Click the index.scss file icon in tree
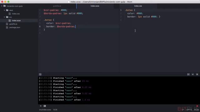 point(10,21)
